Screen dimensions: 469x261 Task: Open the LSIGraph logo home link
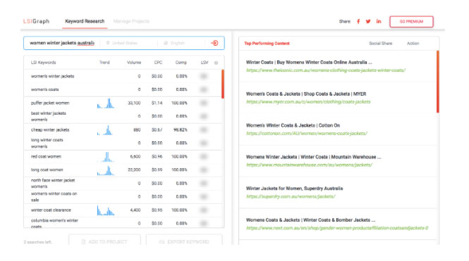coord(36,22)
